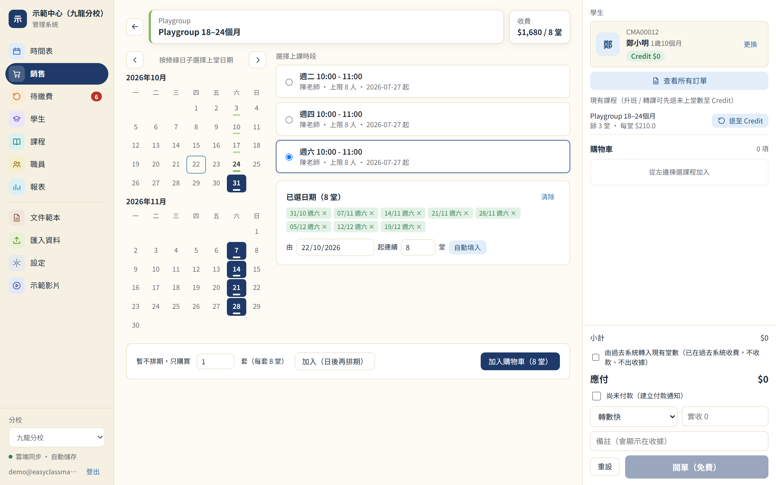Click 查看所有訂單 button
Image resolution: width=776 pixels, height=485 pixels.
coord(679,81)
